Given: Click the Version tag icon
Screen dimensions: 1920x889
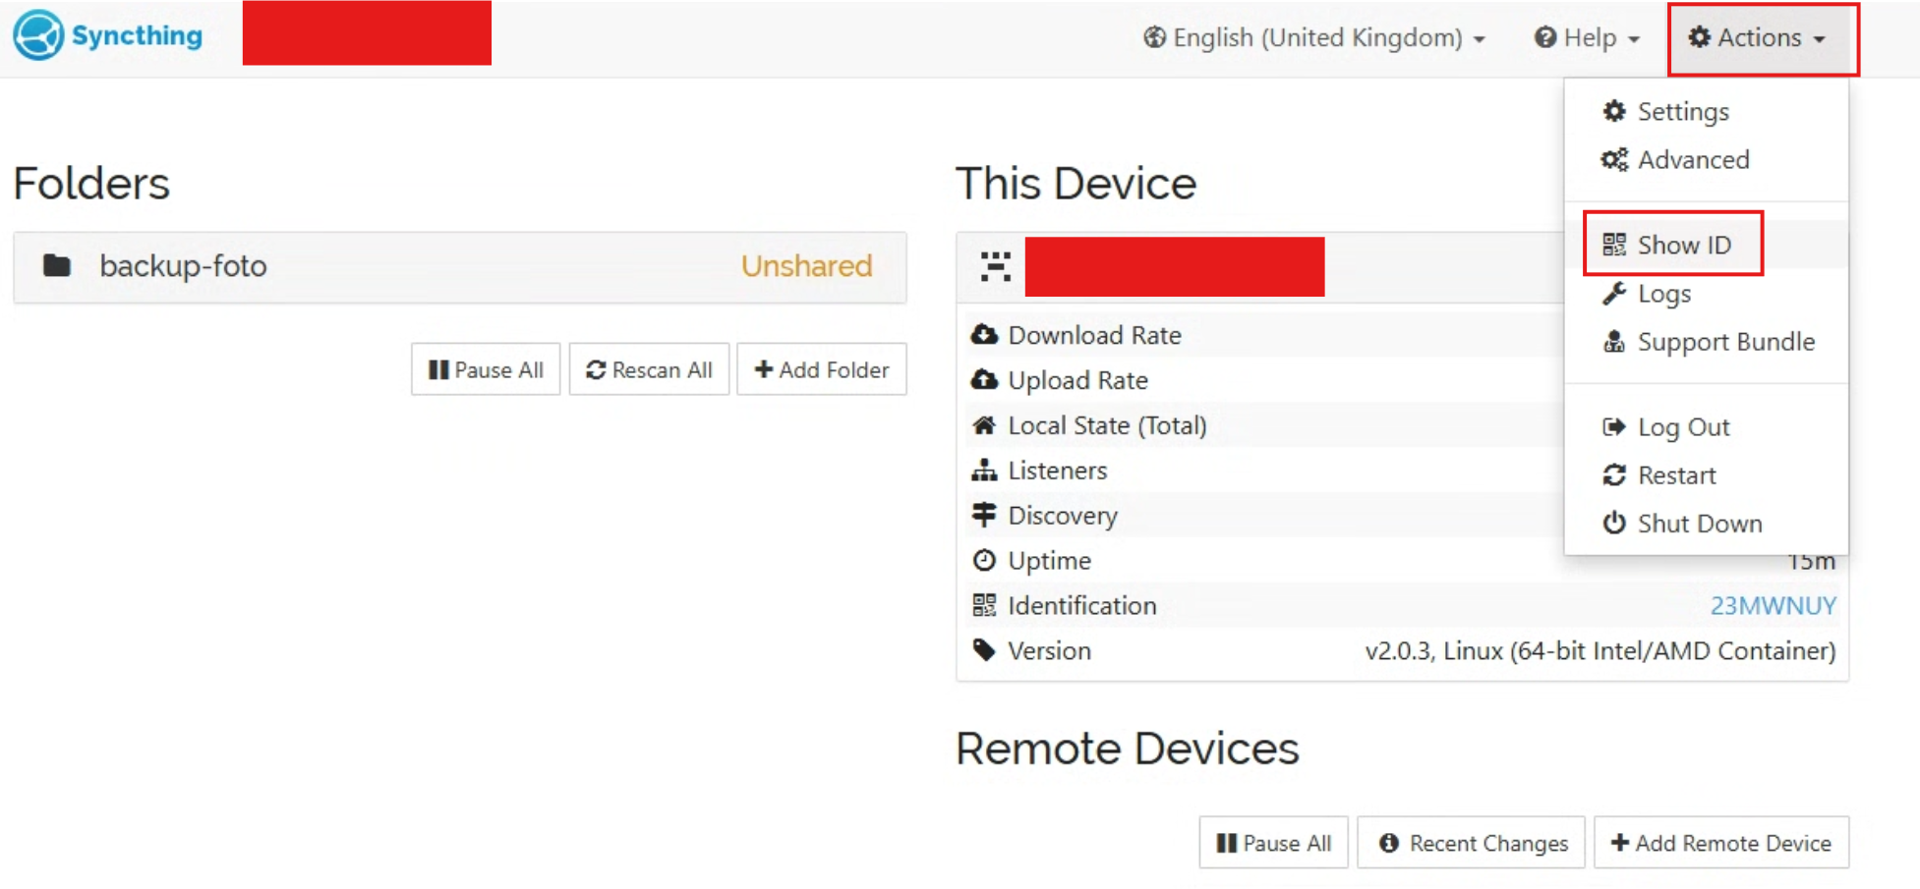Looking at the screenshot, I should [x=984, y=650].
